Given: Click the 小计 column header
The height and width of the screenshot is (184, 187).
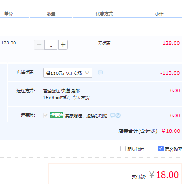Looking at the screenshot, I should 159,14.
